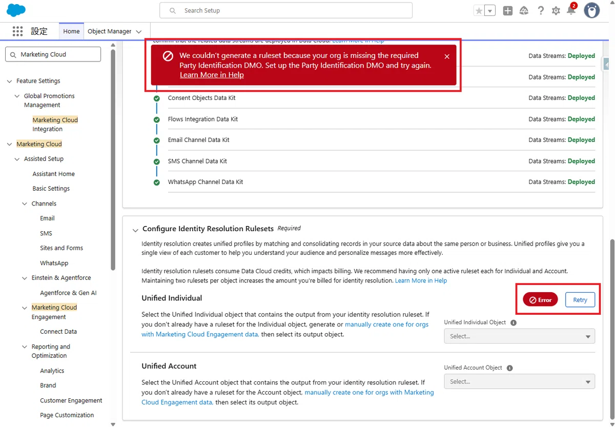Image resolution: width=615 pixels, height=427 pixels.
Task: Collapse Global Promotions Management node
Action: coord(17,96)
